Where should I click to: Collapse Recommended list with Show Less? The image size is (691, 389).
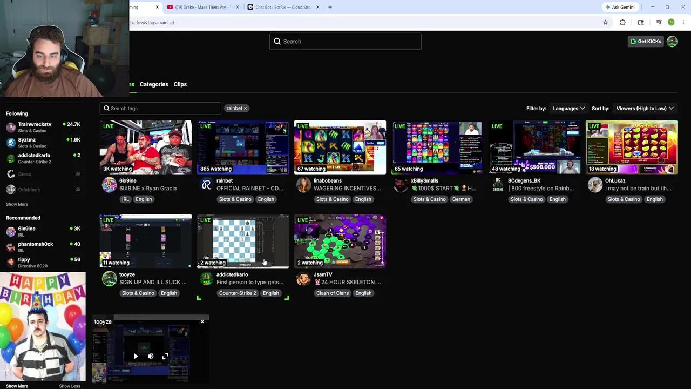click(69, 386)
